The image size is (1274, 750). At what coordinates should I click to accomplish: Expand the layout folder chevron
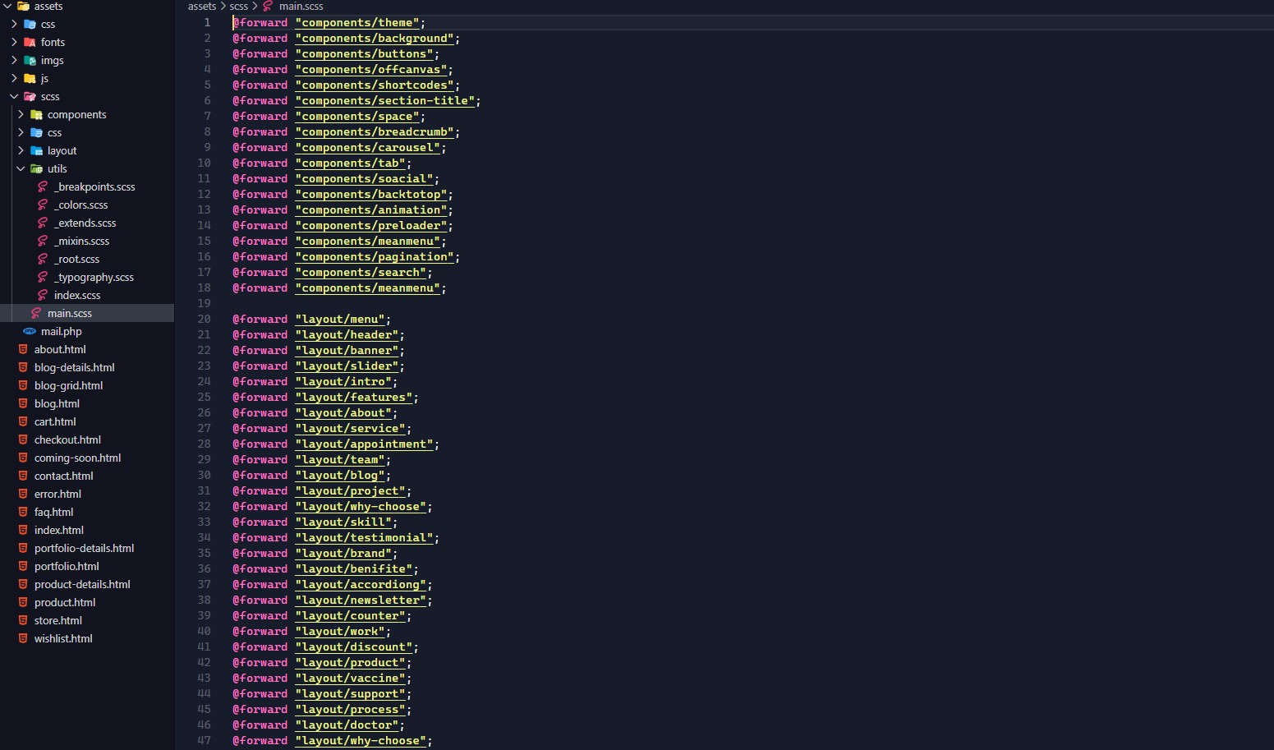[21, 151]
